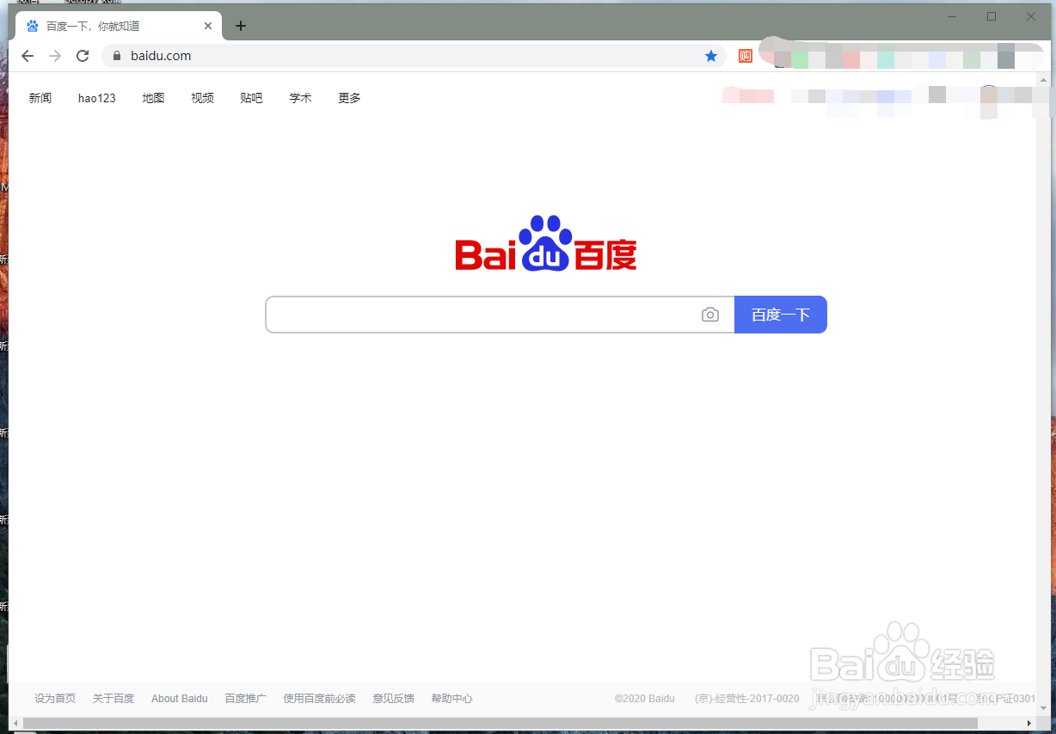Click the ©2020 Baidu copyright text
1056x734 pixels.
(x=645, y=699)
